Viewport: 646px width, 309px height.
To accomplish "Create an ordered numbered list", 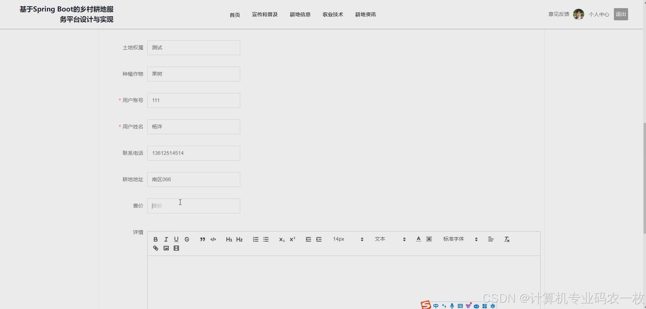I will coord(256,239).
